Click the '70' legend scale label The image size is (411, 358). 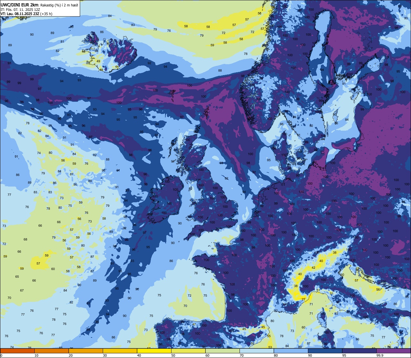pyautogui.click(x=241, y=355)
